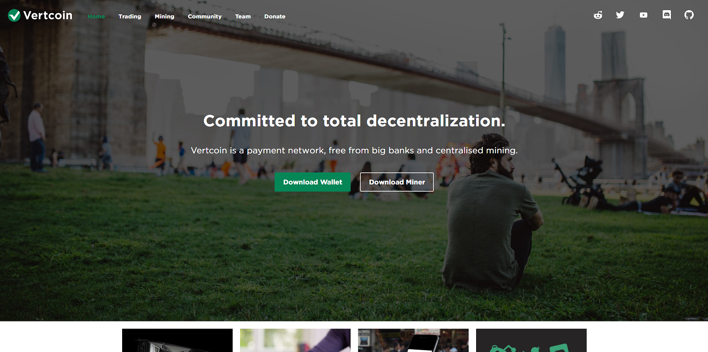Open the first dark graphics card thumbnail
Image resolution: width=708 pixels, height=352 pixels.
(x=177, y=340)
